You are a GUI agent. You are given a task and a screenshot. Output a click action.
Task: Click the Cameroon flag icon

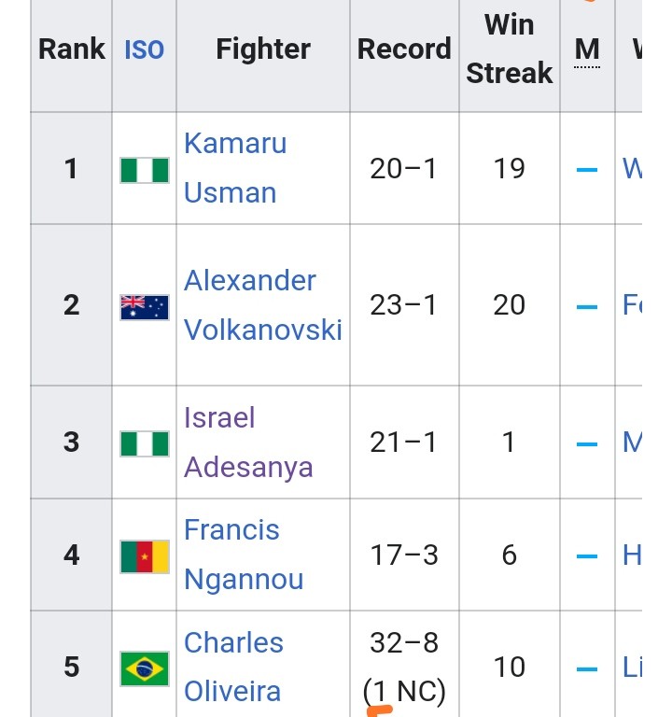(145, 556)
